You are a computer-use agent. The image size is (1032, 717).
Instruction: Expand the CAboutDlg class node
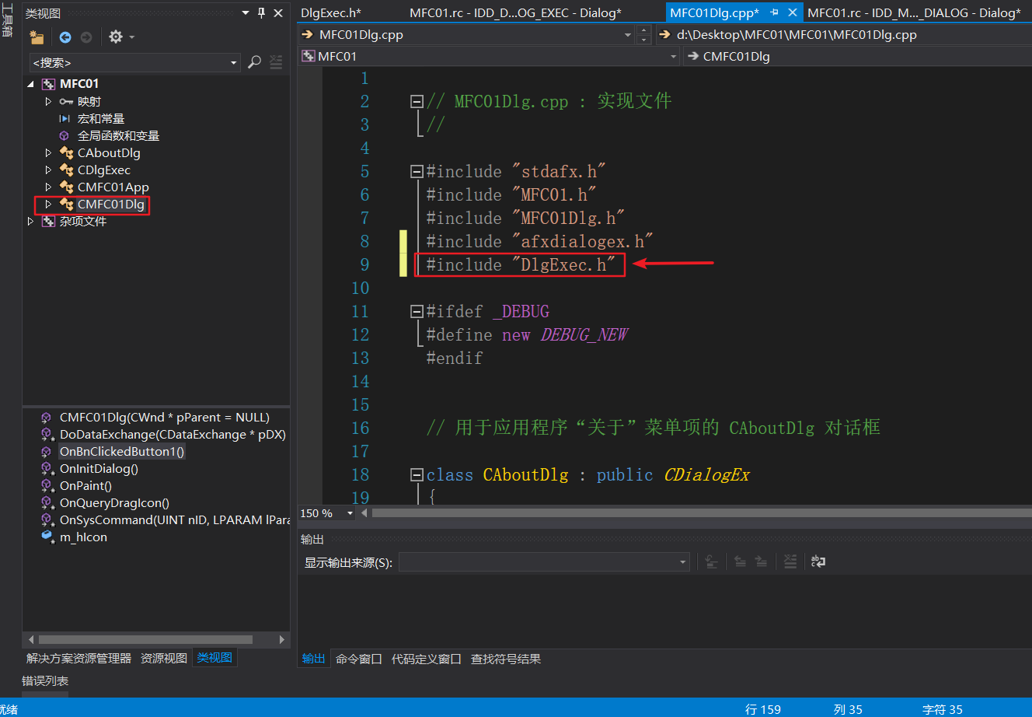tap(48, 152)
